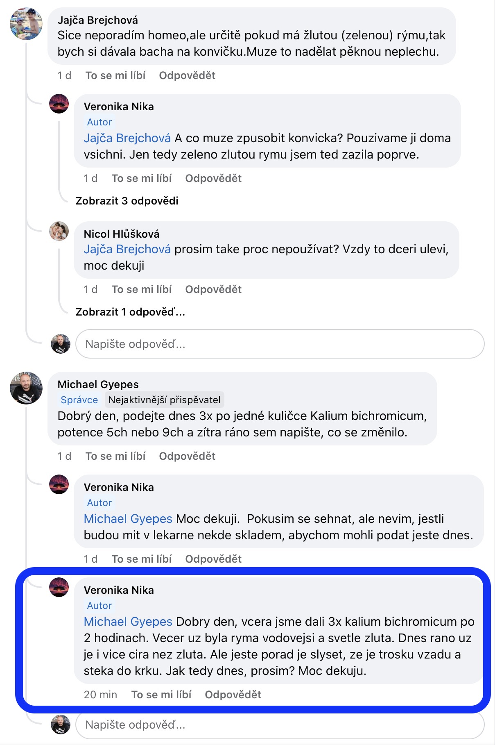
Task: Like the 20 min Veronika Nika comment
Action: coord(161,695)
